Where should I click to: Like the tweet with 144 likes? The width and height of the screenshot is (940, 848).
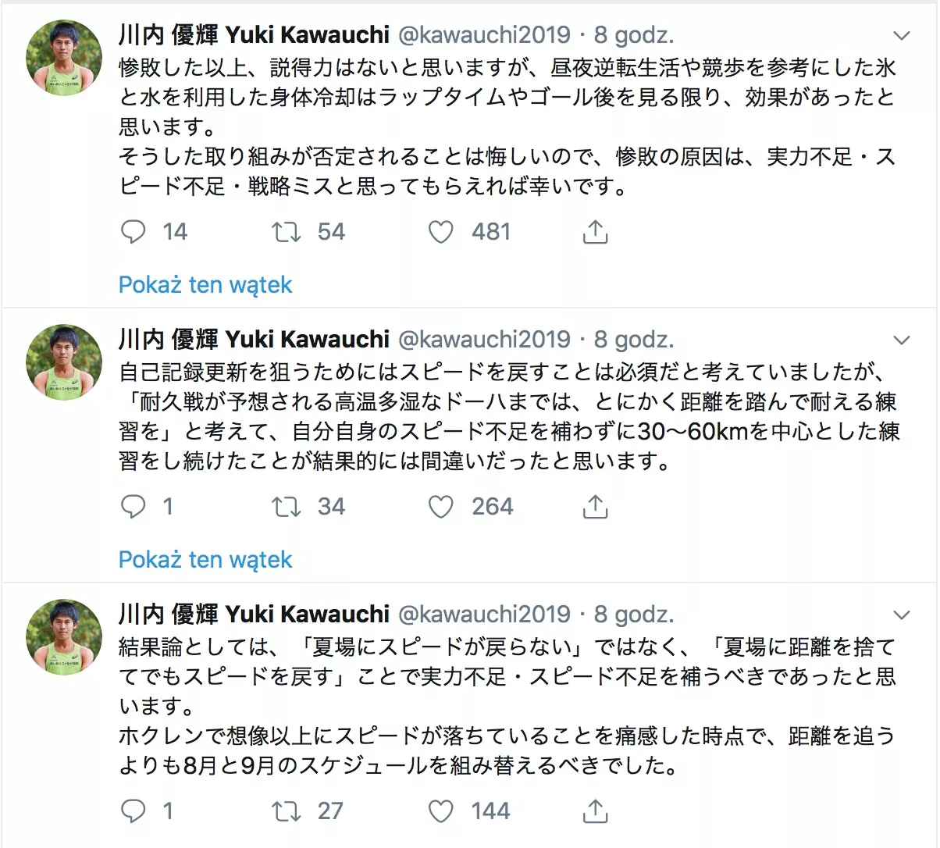coord(441,811)
